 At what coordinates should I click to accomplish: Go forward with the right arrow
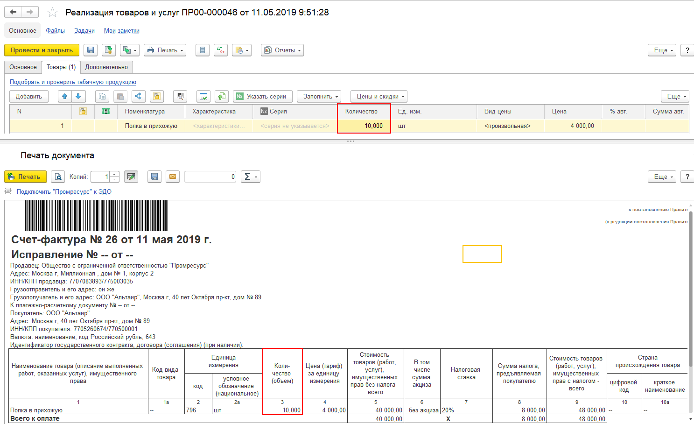click(30, 12)
